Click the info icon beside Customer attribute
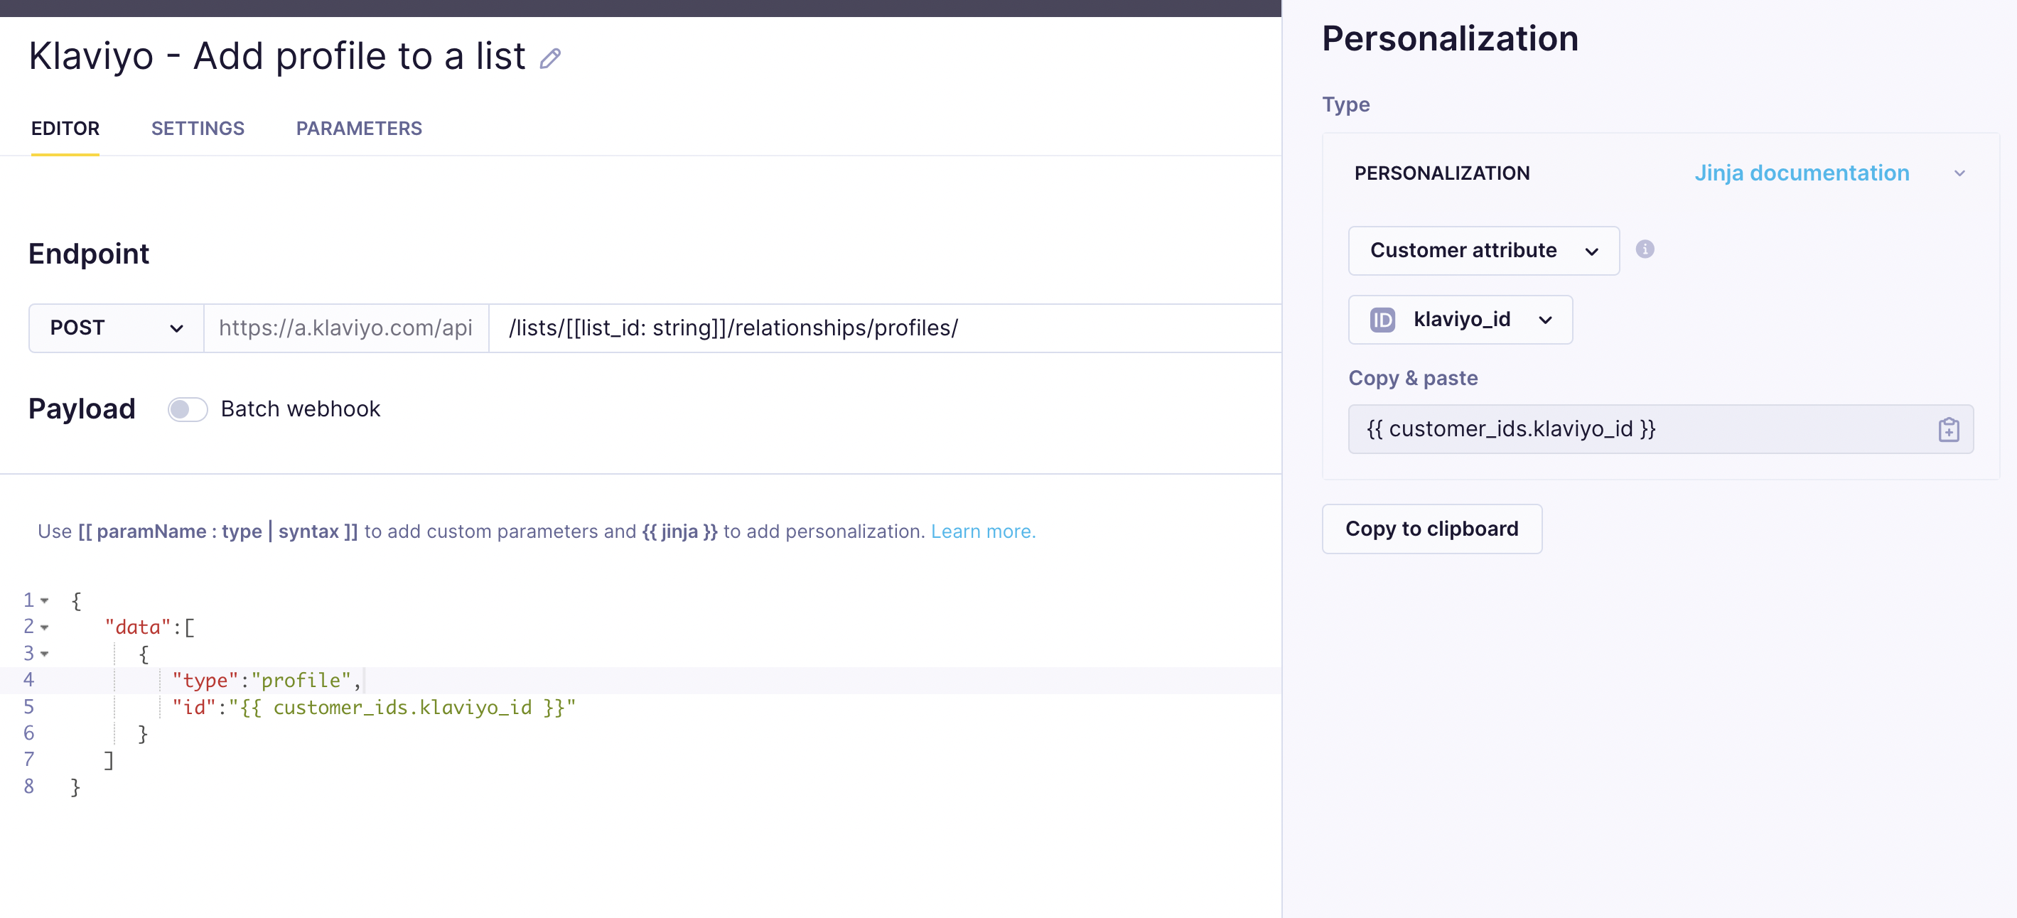Viewport: 2017px width, 918px height. 1645,249
